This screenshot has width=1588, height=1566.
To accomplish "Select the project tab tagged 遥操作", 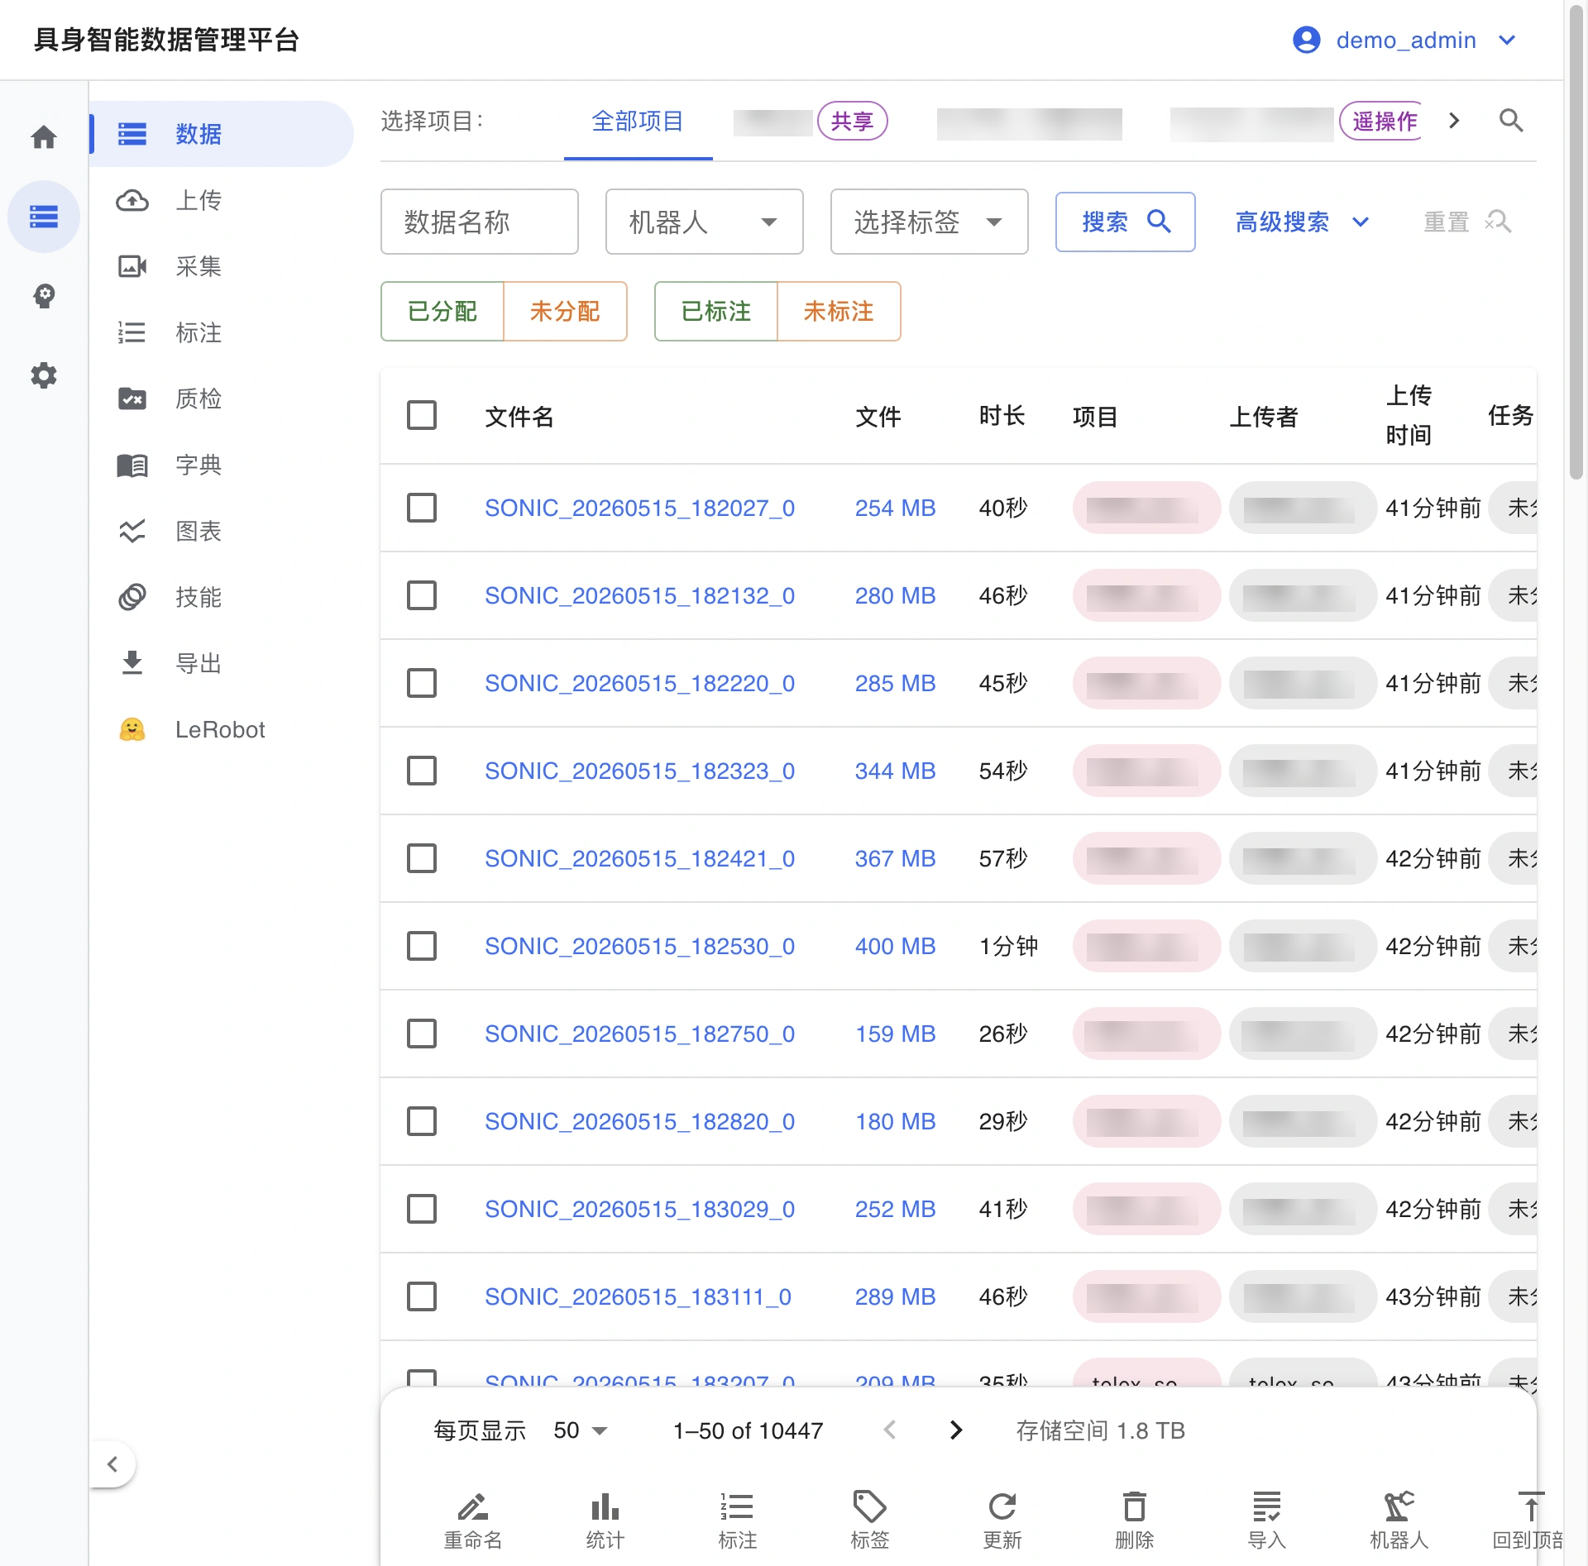I will [x=1296, y=122].
